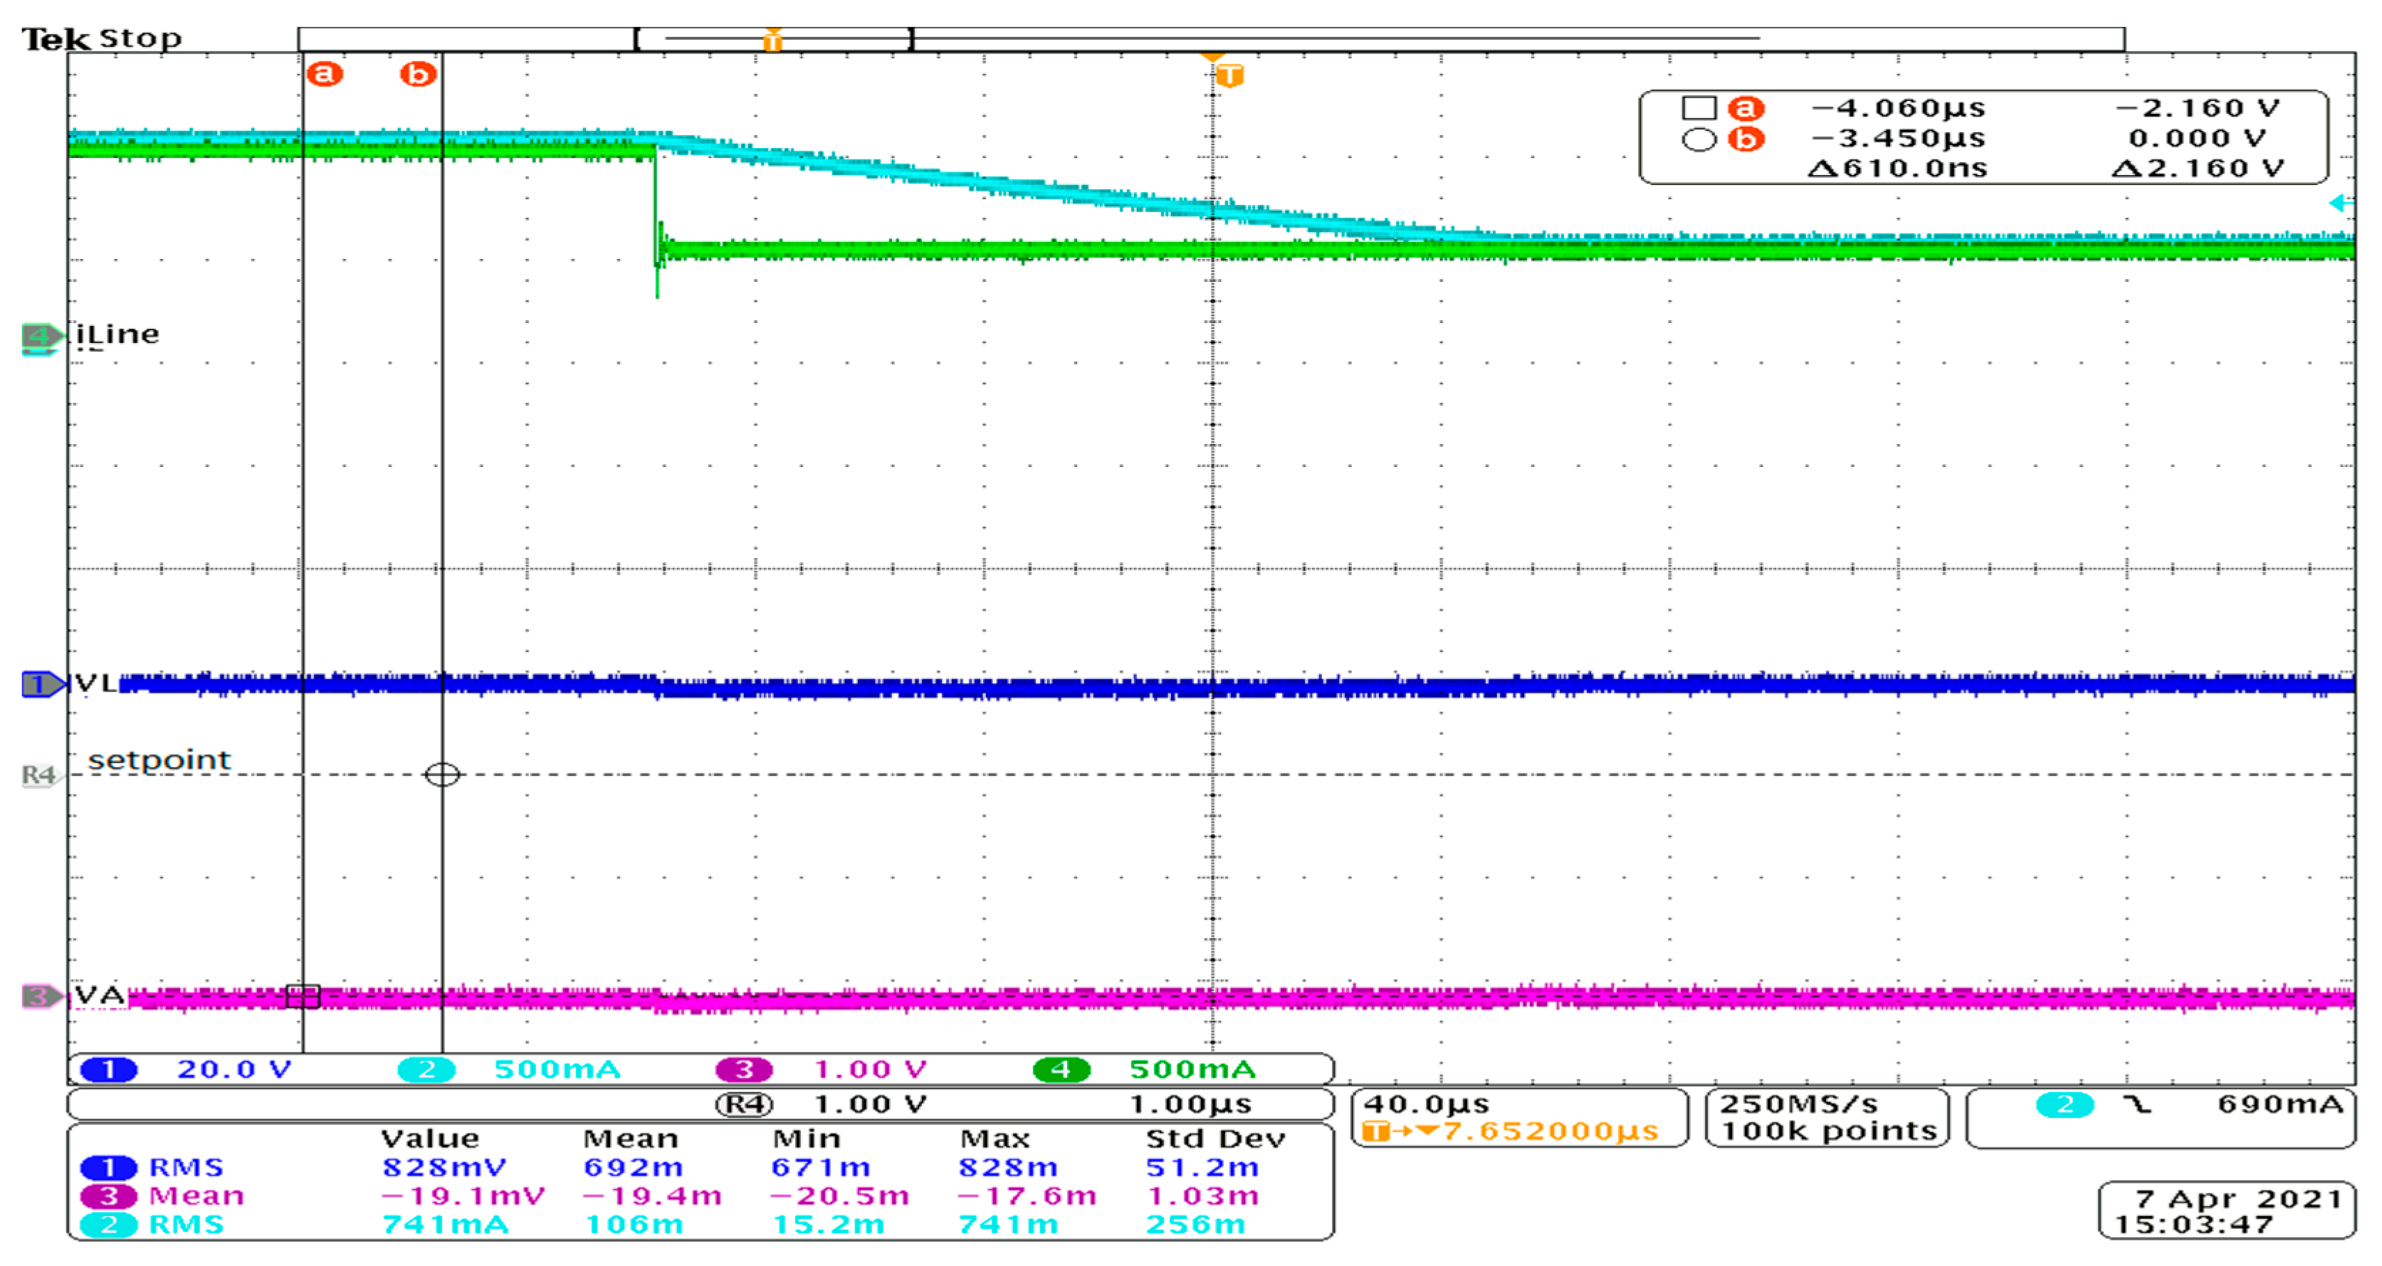Viewport: 2382px width, 1266px height.
Task: Open the 40.0µs horizontal timebase readout
Action: pyautogui.click(x=1518, y=1117)
